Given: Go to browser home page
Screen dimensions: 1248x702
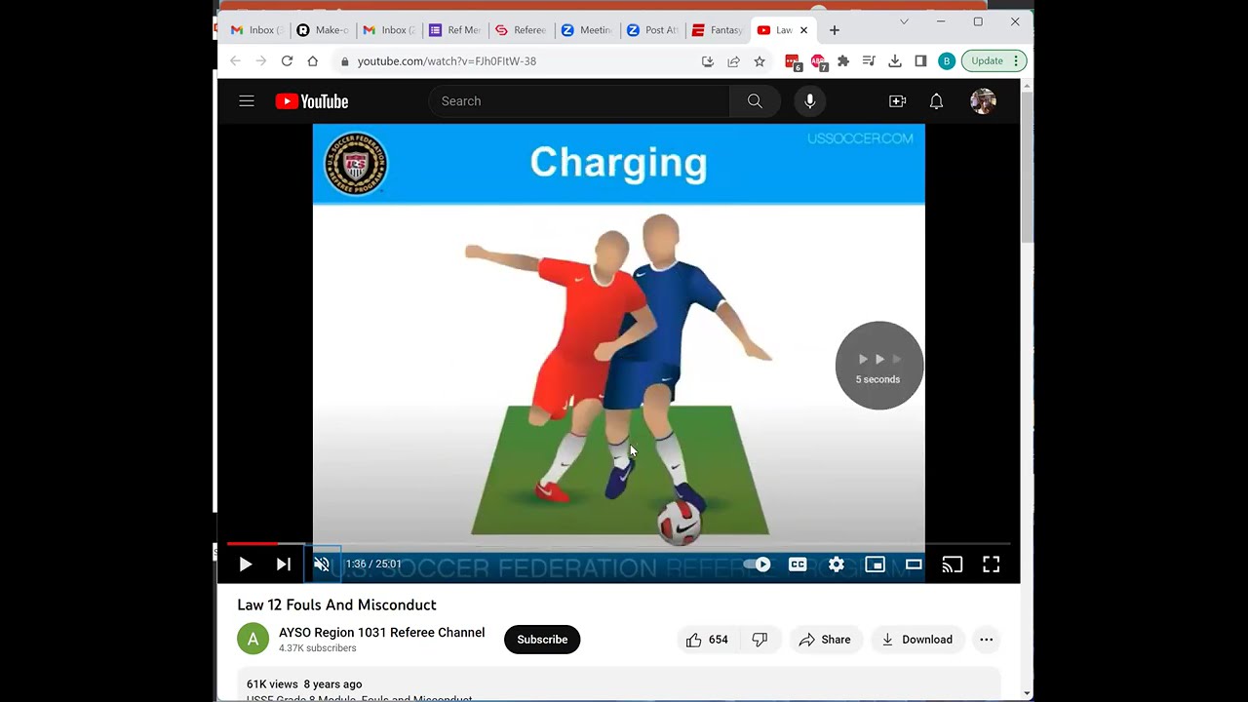Looking at the screenshot, I should click(x=312, y=61).
